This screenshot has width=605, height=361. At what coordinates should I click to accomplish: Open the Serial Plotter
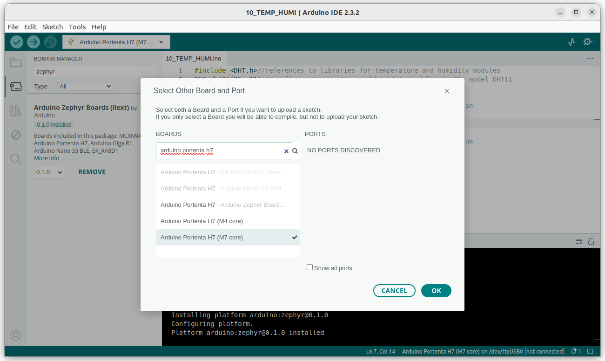[571, 42]
